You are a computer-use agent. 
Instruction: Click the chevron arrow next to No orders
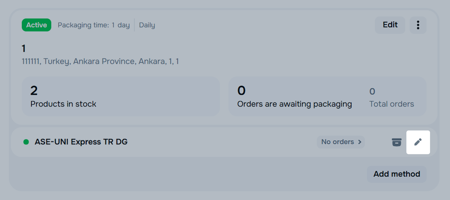(360, 142)
